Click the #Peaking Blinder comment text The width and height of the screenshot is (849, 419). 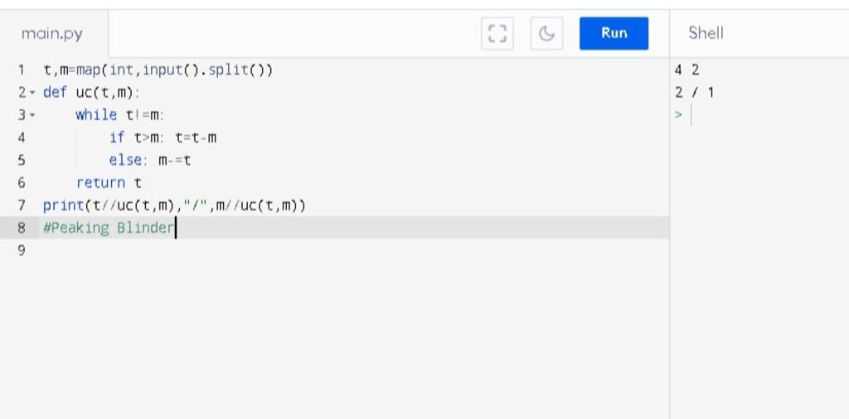click(108, 228)
